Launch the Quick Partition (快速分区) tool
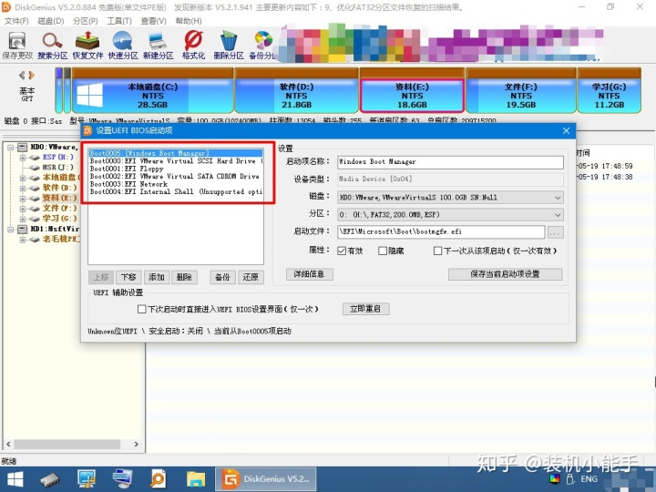The height and width of the screenshot is (492, 656). tap(123, 46)
